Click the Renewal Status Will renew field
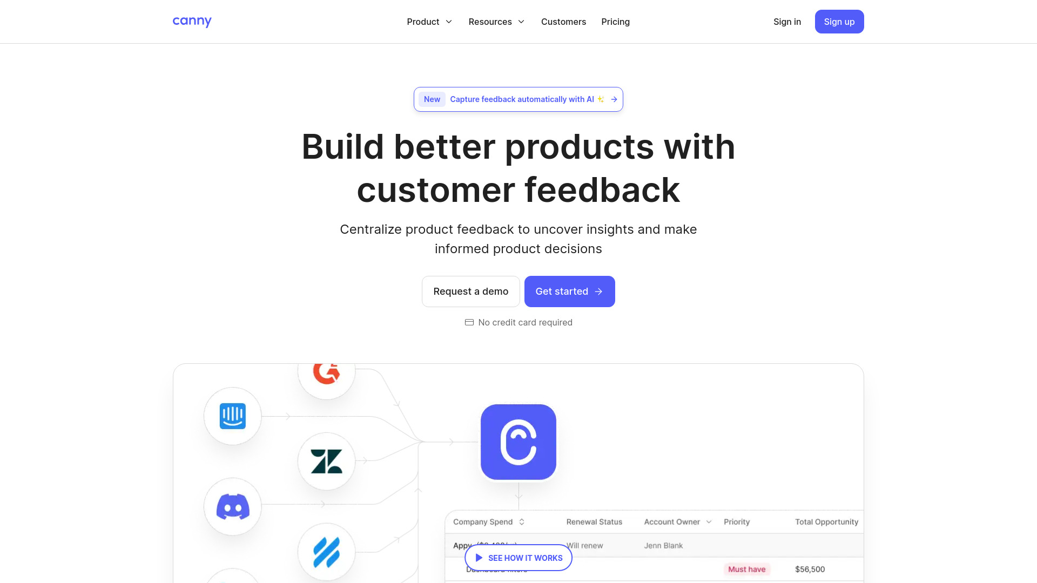This screenshot has width=1037, height=583. point(585,545)
